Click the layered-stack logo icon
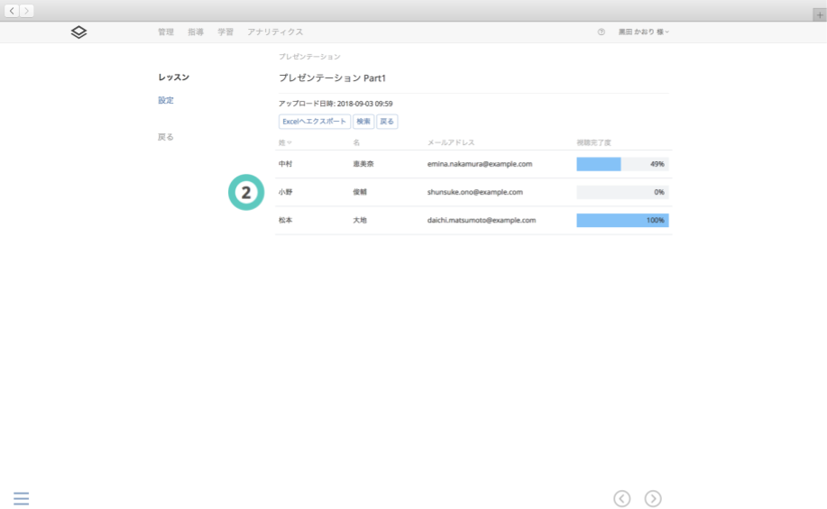 click(79, 32)
